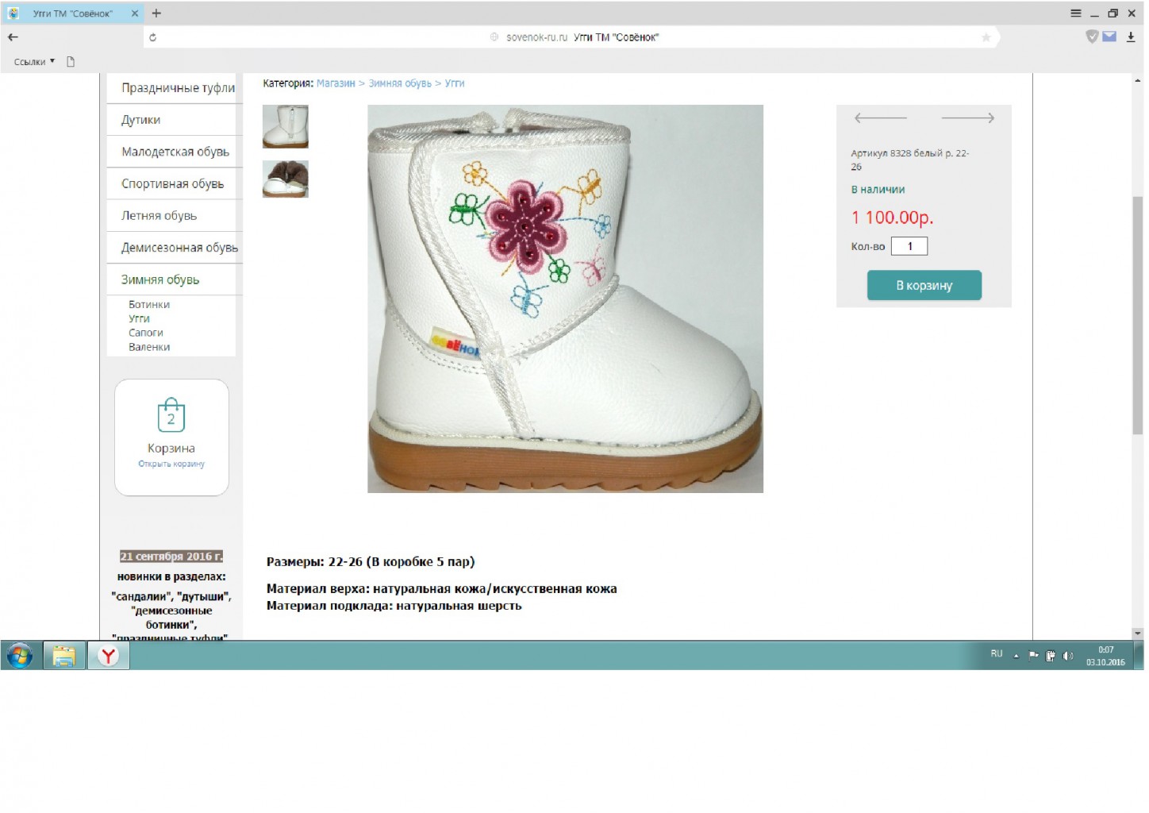
Task: Click Магазин breadcrumb link
Action: [336, 83]
